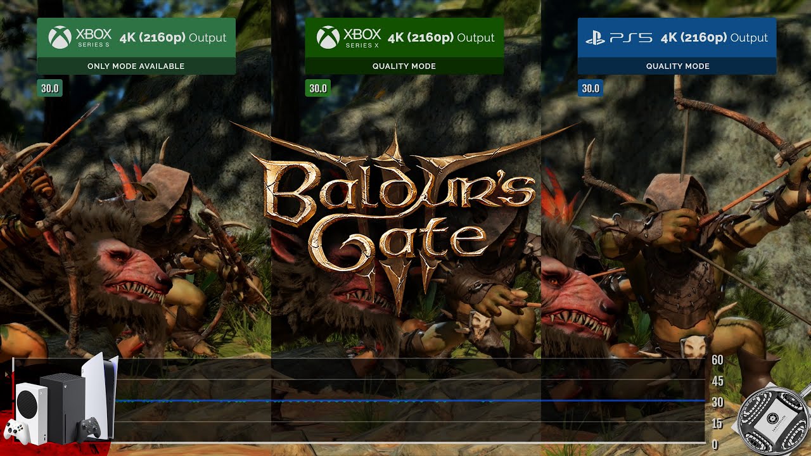Image resolution: width=811 pixels, height=456 pixels.
Task: Click the Series X "4K (2160p) Output" text
Action: click(x=441, y=37)
